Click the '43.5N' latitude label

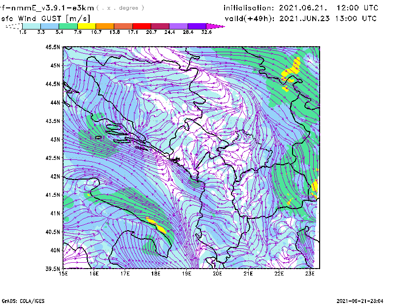coord(53,121)
